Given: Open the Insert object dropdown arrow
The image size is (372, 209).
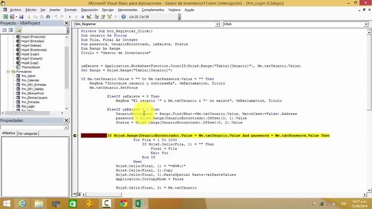Looking at the screenshot, I should pos(16,17).
